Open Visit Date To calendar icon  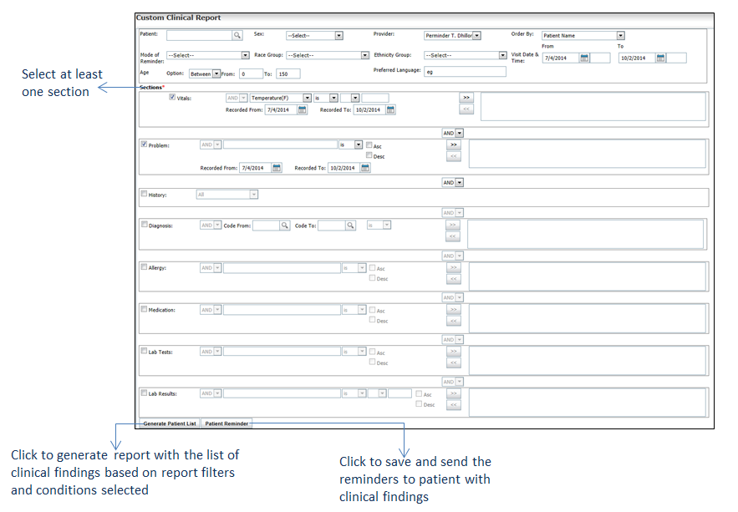coord(660,58)
